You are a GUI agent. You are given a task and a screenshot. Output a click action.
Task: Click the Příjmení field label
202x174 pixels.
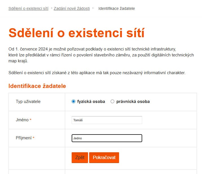(24, 138)
